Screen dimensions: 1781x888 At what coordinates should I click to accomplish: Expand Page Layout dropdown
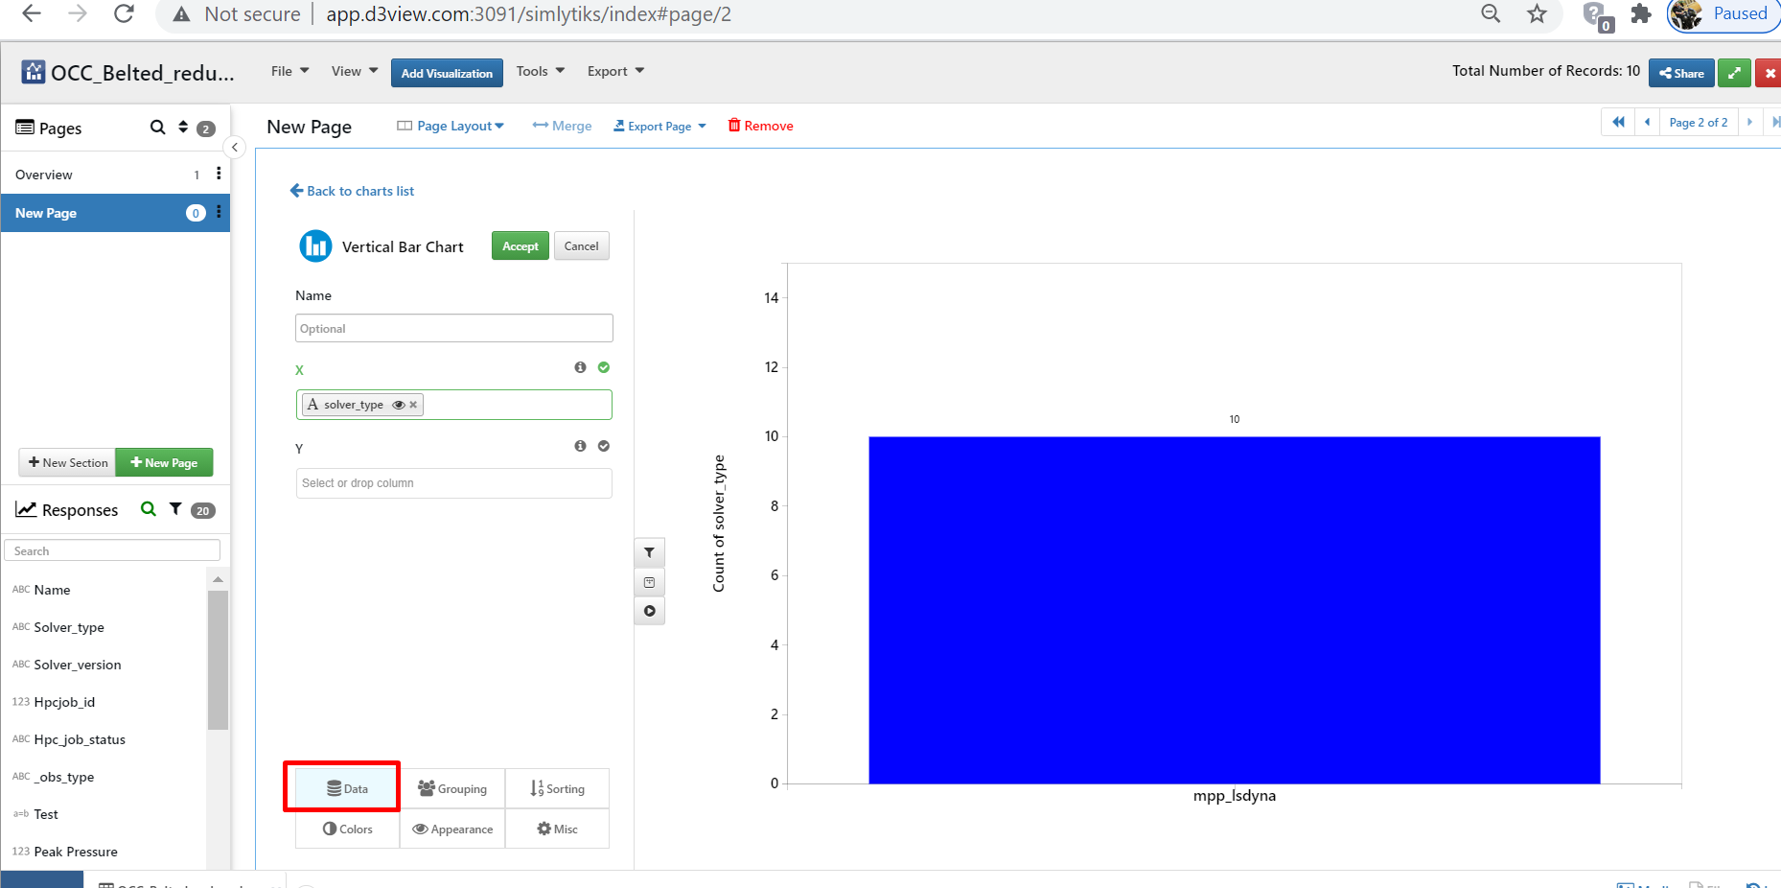tap(451, 126)
